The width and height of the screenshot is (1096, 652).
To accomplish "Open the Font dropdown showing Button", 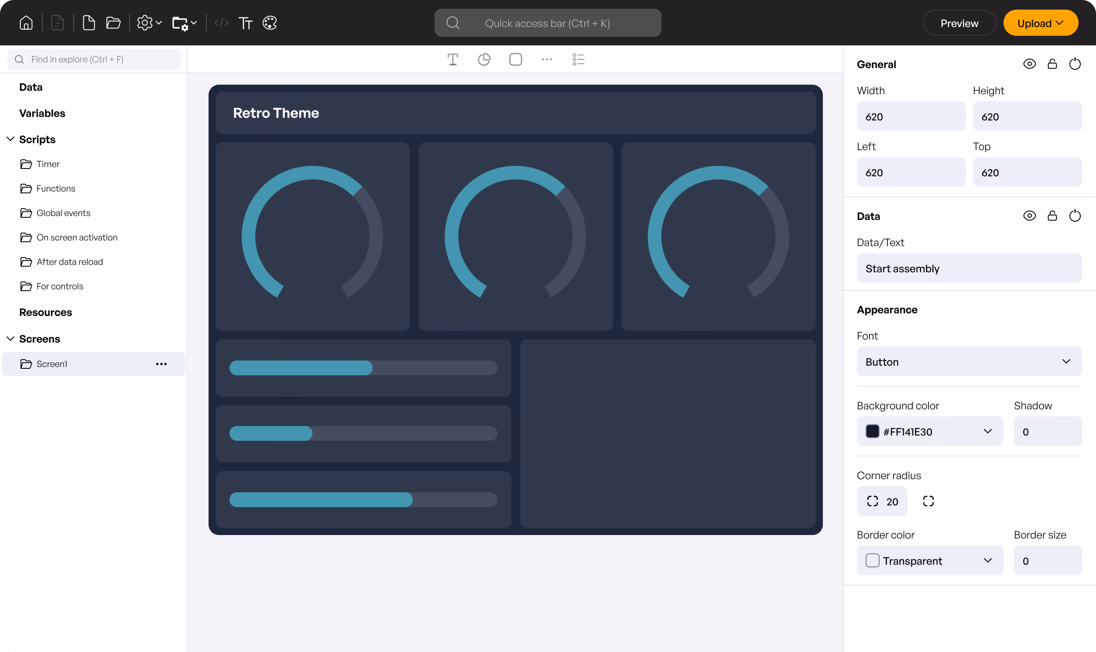I will pos(969,362).
